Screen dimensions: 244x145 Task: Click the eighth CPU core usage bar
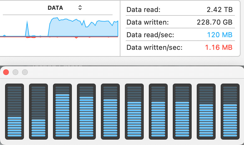coord(182,112)
